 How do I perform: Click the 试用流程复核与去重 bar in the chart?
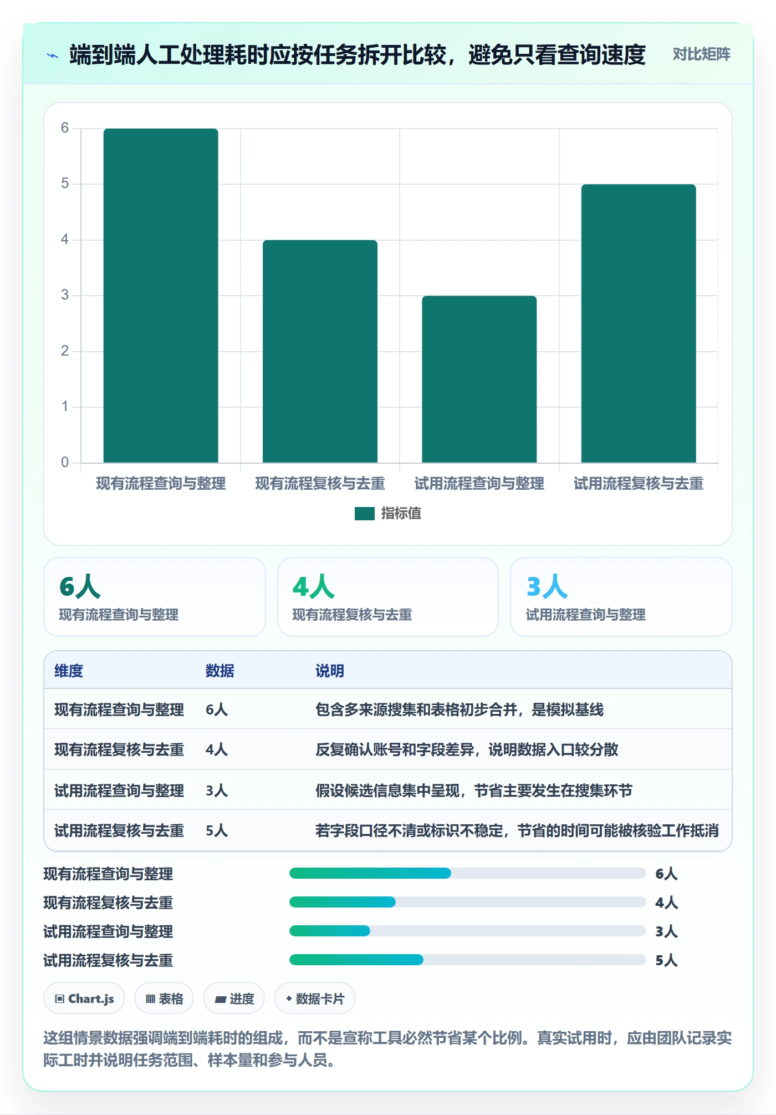point(639,323)
